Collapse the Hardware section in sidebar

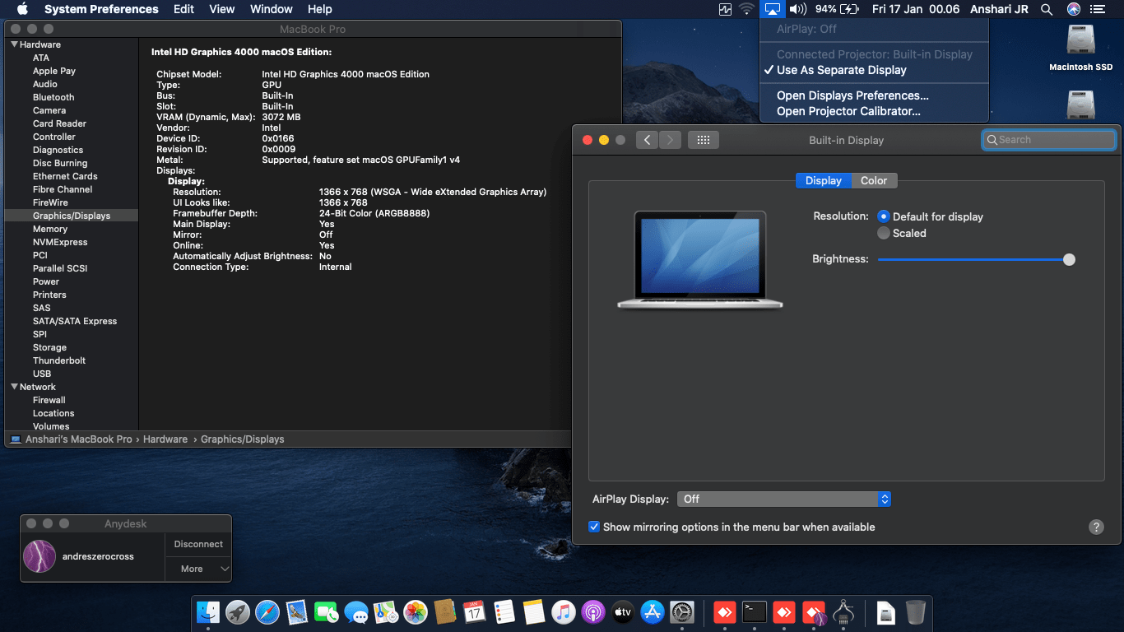click(x=14, y=44)
